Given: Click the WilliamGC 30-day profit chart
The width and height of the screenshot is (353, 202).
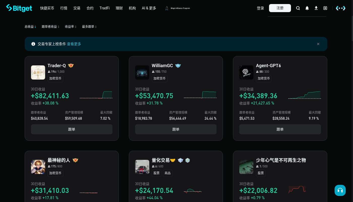Looking at the screenshot, I should 200,95.
